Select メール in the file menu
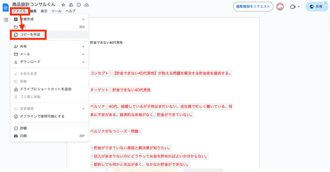 pyautogui.click(x=49, y=54)
